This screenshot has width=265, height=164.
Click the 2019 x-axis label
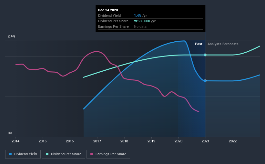[151, 141]
